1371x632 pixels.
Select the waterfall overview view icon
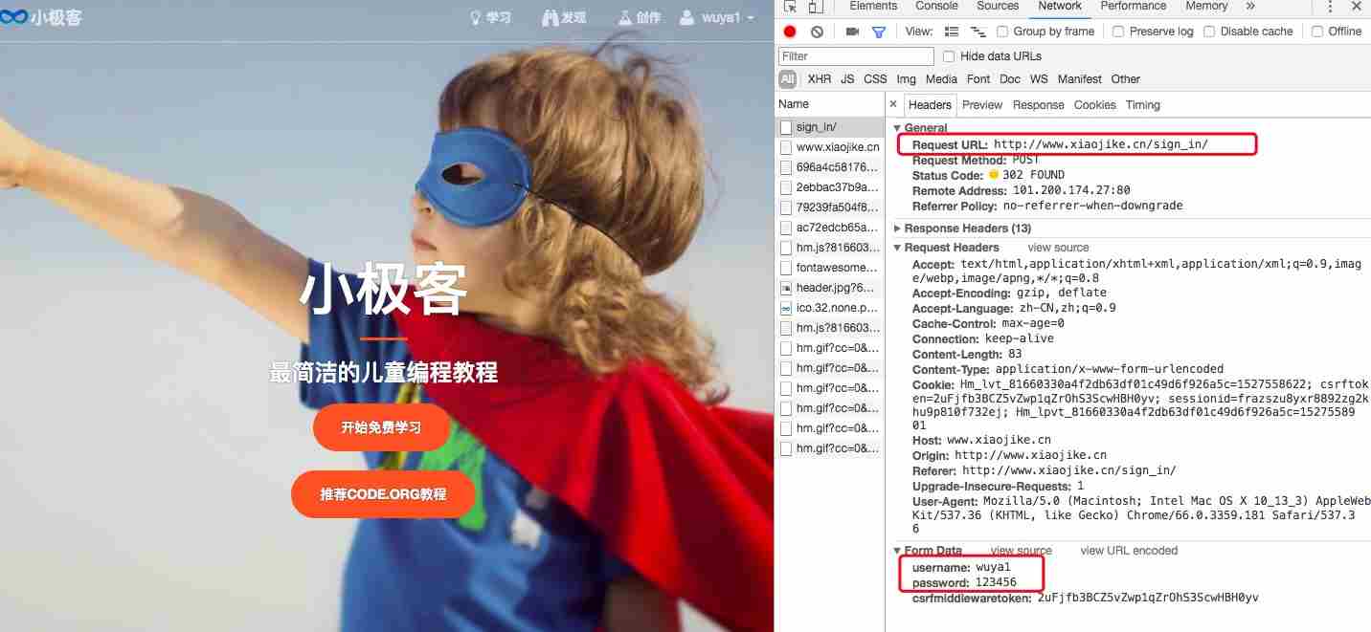pyautogui.click(x=979, y=32)
